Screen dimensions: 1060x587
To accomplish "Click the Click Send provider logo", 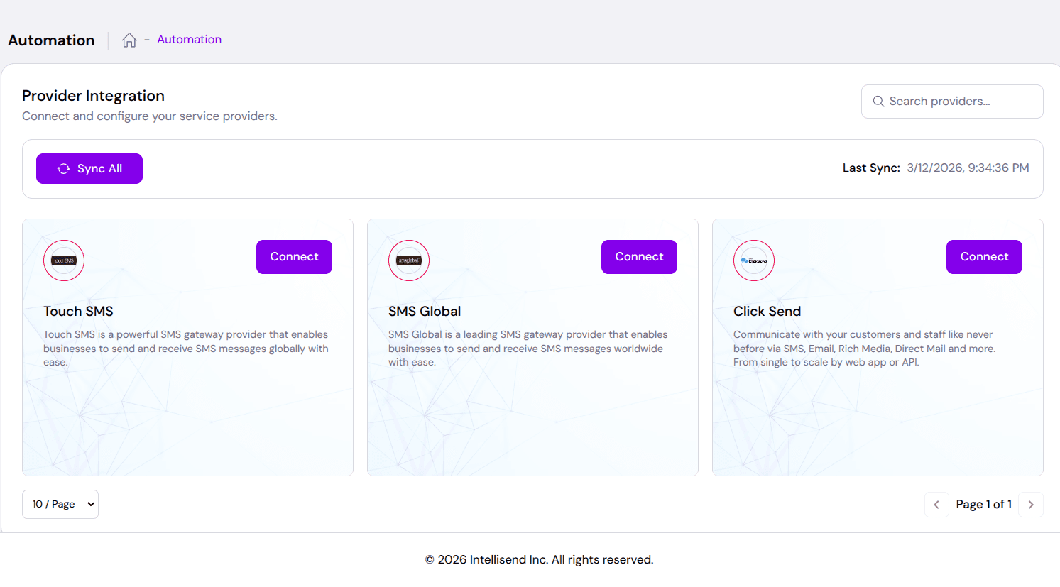I will (x=754, y=260).
